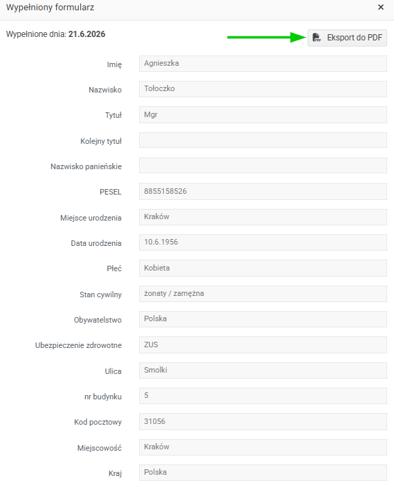Click the Ubezpieczenie zdrowotne field with ZUS
The width and height of the screenshot is (394, 487).
pos(263,345)
